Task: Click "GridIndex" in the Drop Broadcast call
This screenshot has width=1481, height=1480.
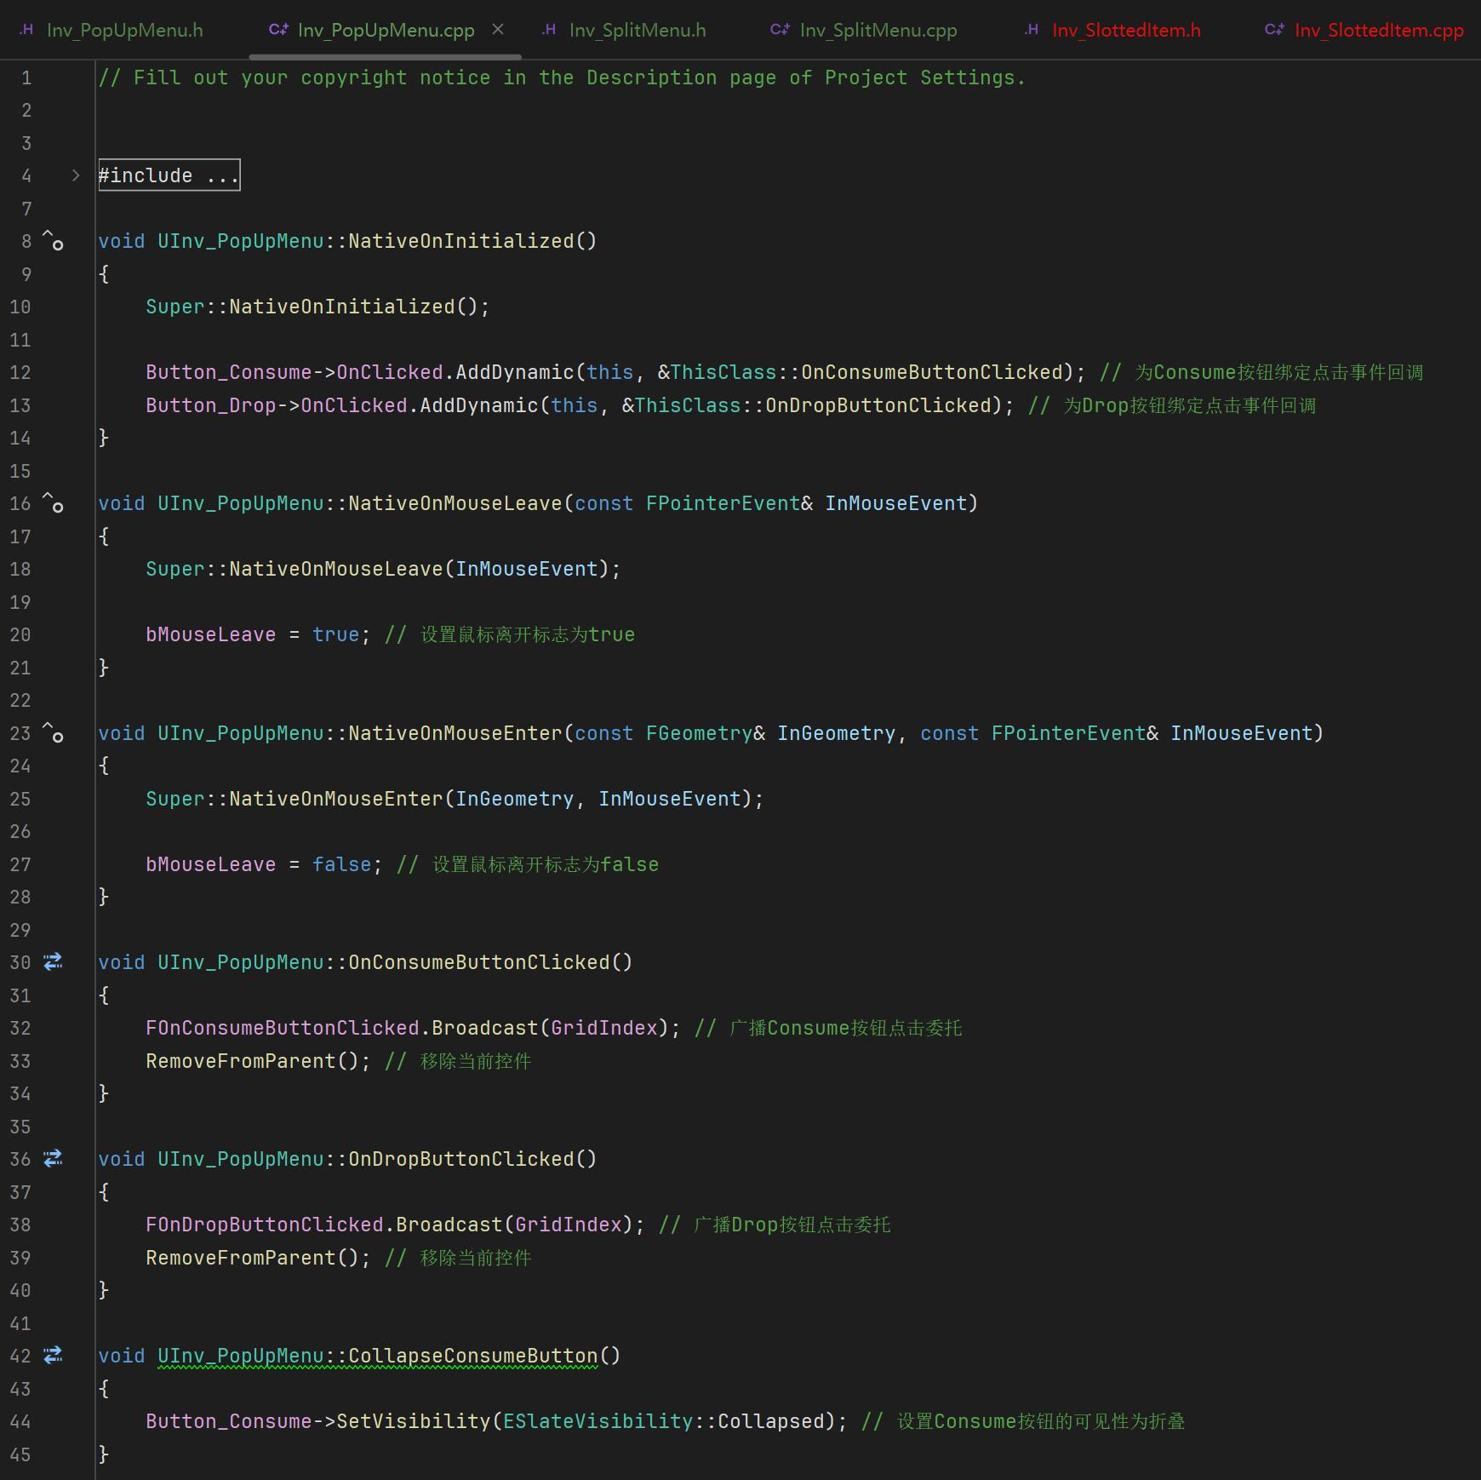Action: 569,1225
